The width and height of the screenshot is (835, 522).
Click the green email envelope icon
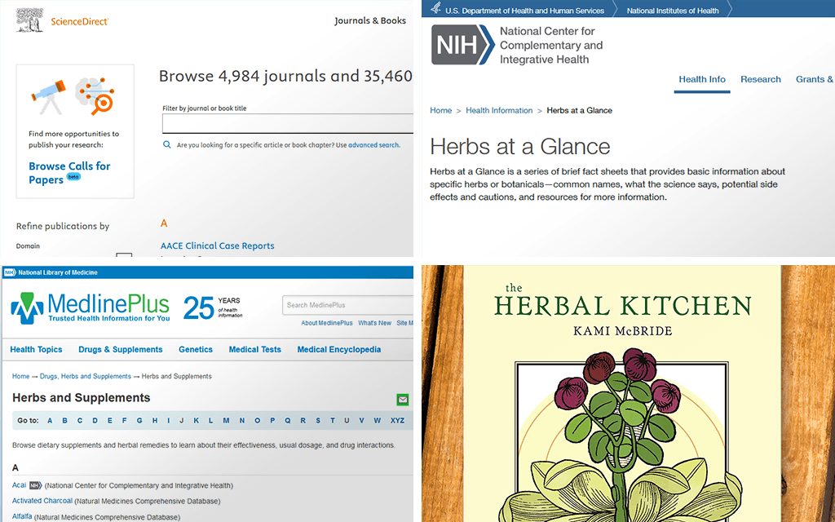point(402,400)
